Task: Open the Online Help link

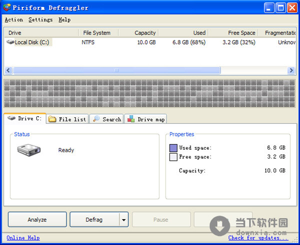Action: [x=23, y=238]
